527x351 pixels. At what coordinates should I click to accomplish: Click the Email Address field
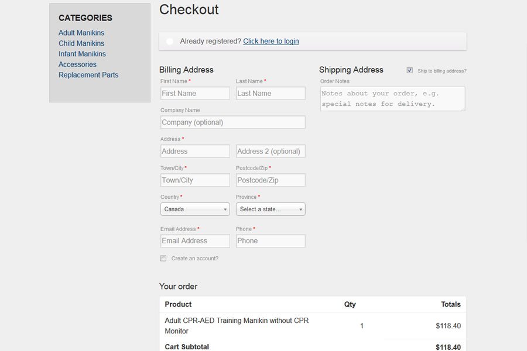coord(195,241)
